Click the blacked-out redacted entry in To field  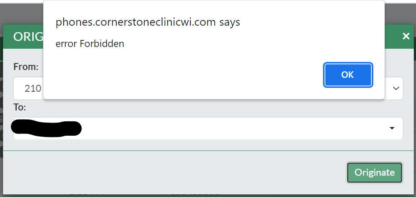[46, 128]
